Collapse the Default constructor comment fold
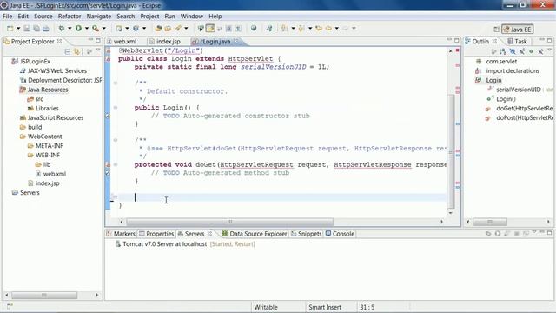556x313 pixels. pos(116,83)
